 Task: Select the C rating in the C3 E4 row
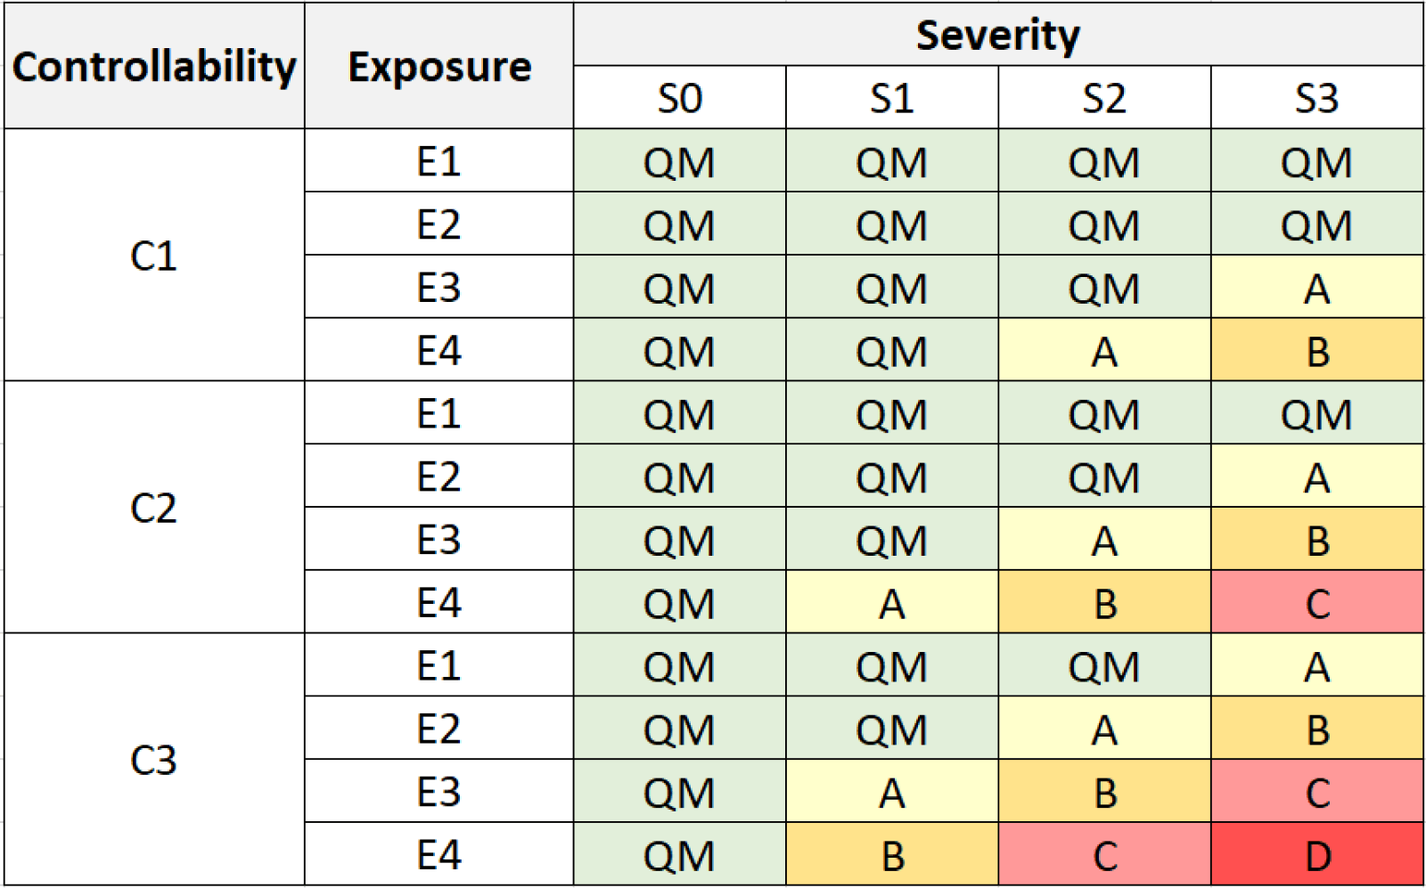tap(1103, 855)
